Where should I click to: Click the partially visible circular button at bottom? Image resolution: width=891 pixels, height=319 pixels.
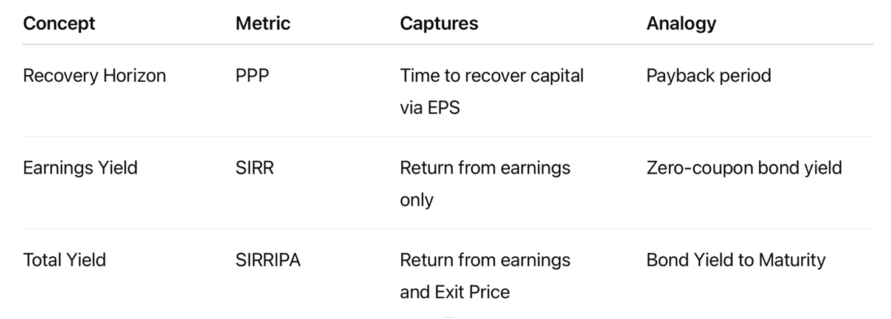(x=448, y=317)
